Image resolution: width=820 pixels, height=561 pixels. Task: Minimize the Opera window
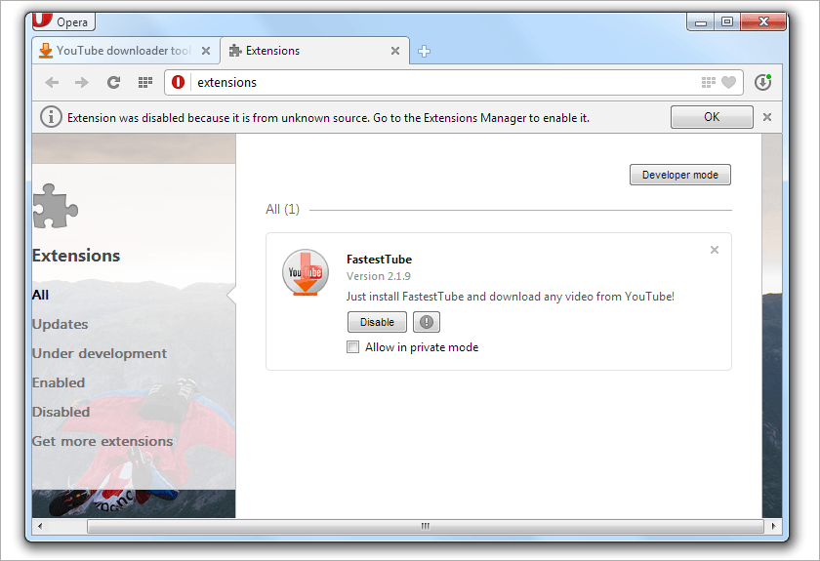coord(701,22)
